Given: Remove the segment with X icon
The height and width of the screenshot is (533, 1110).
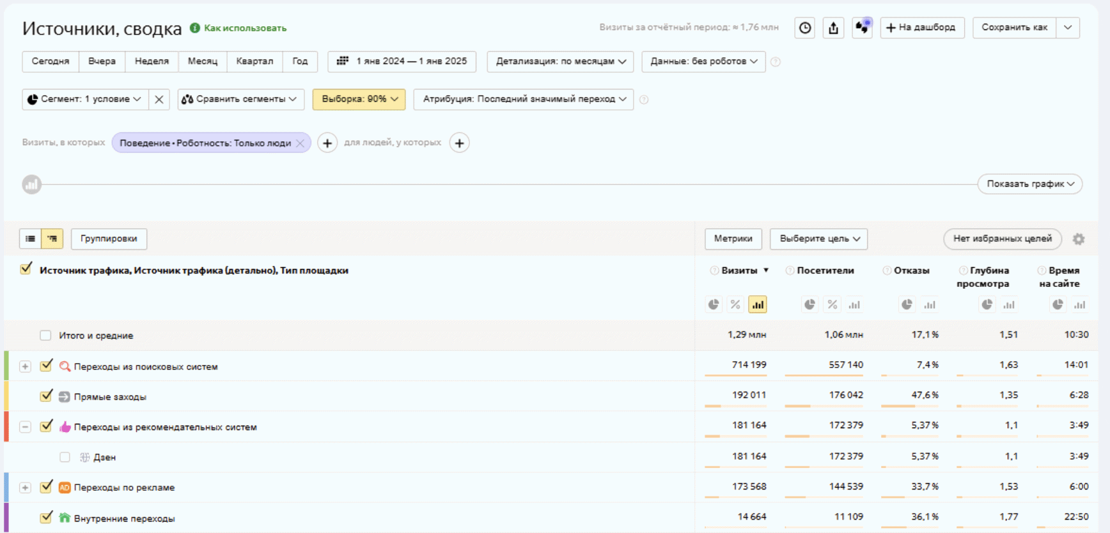Looking at the screenshot, I should point(159,100).
